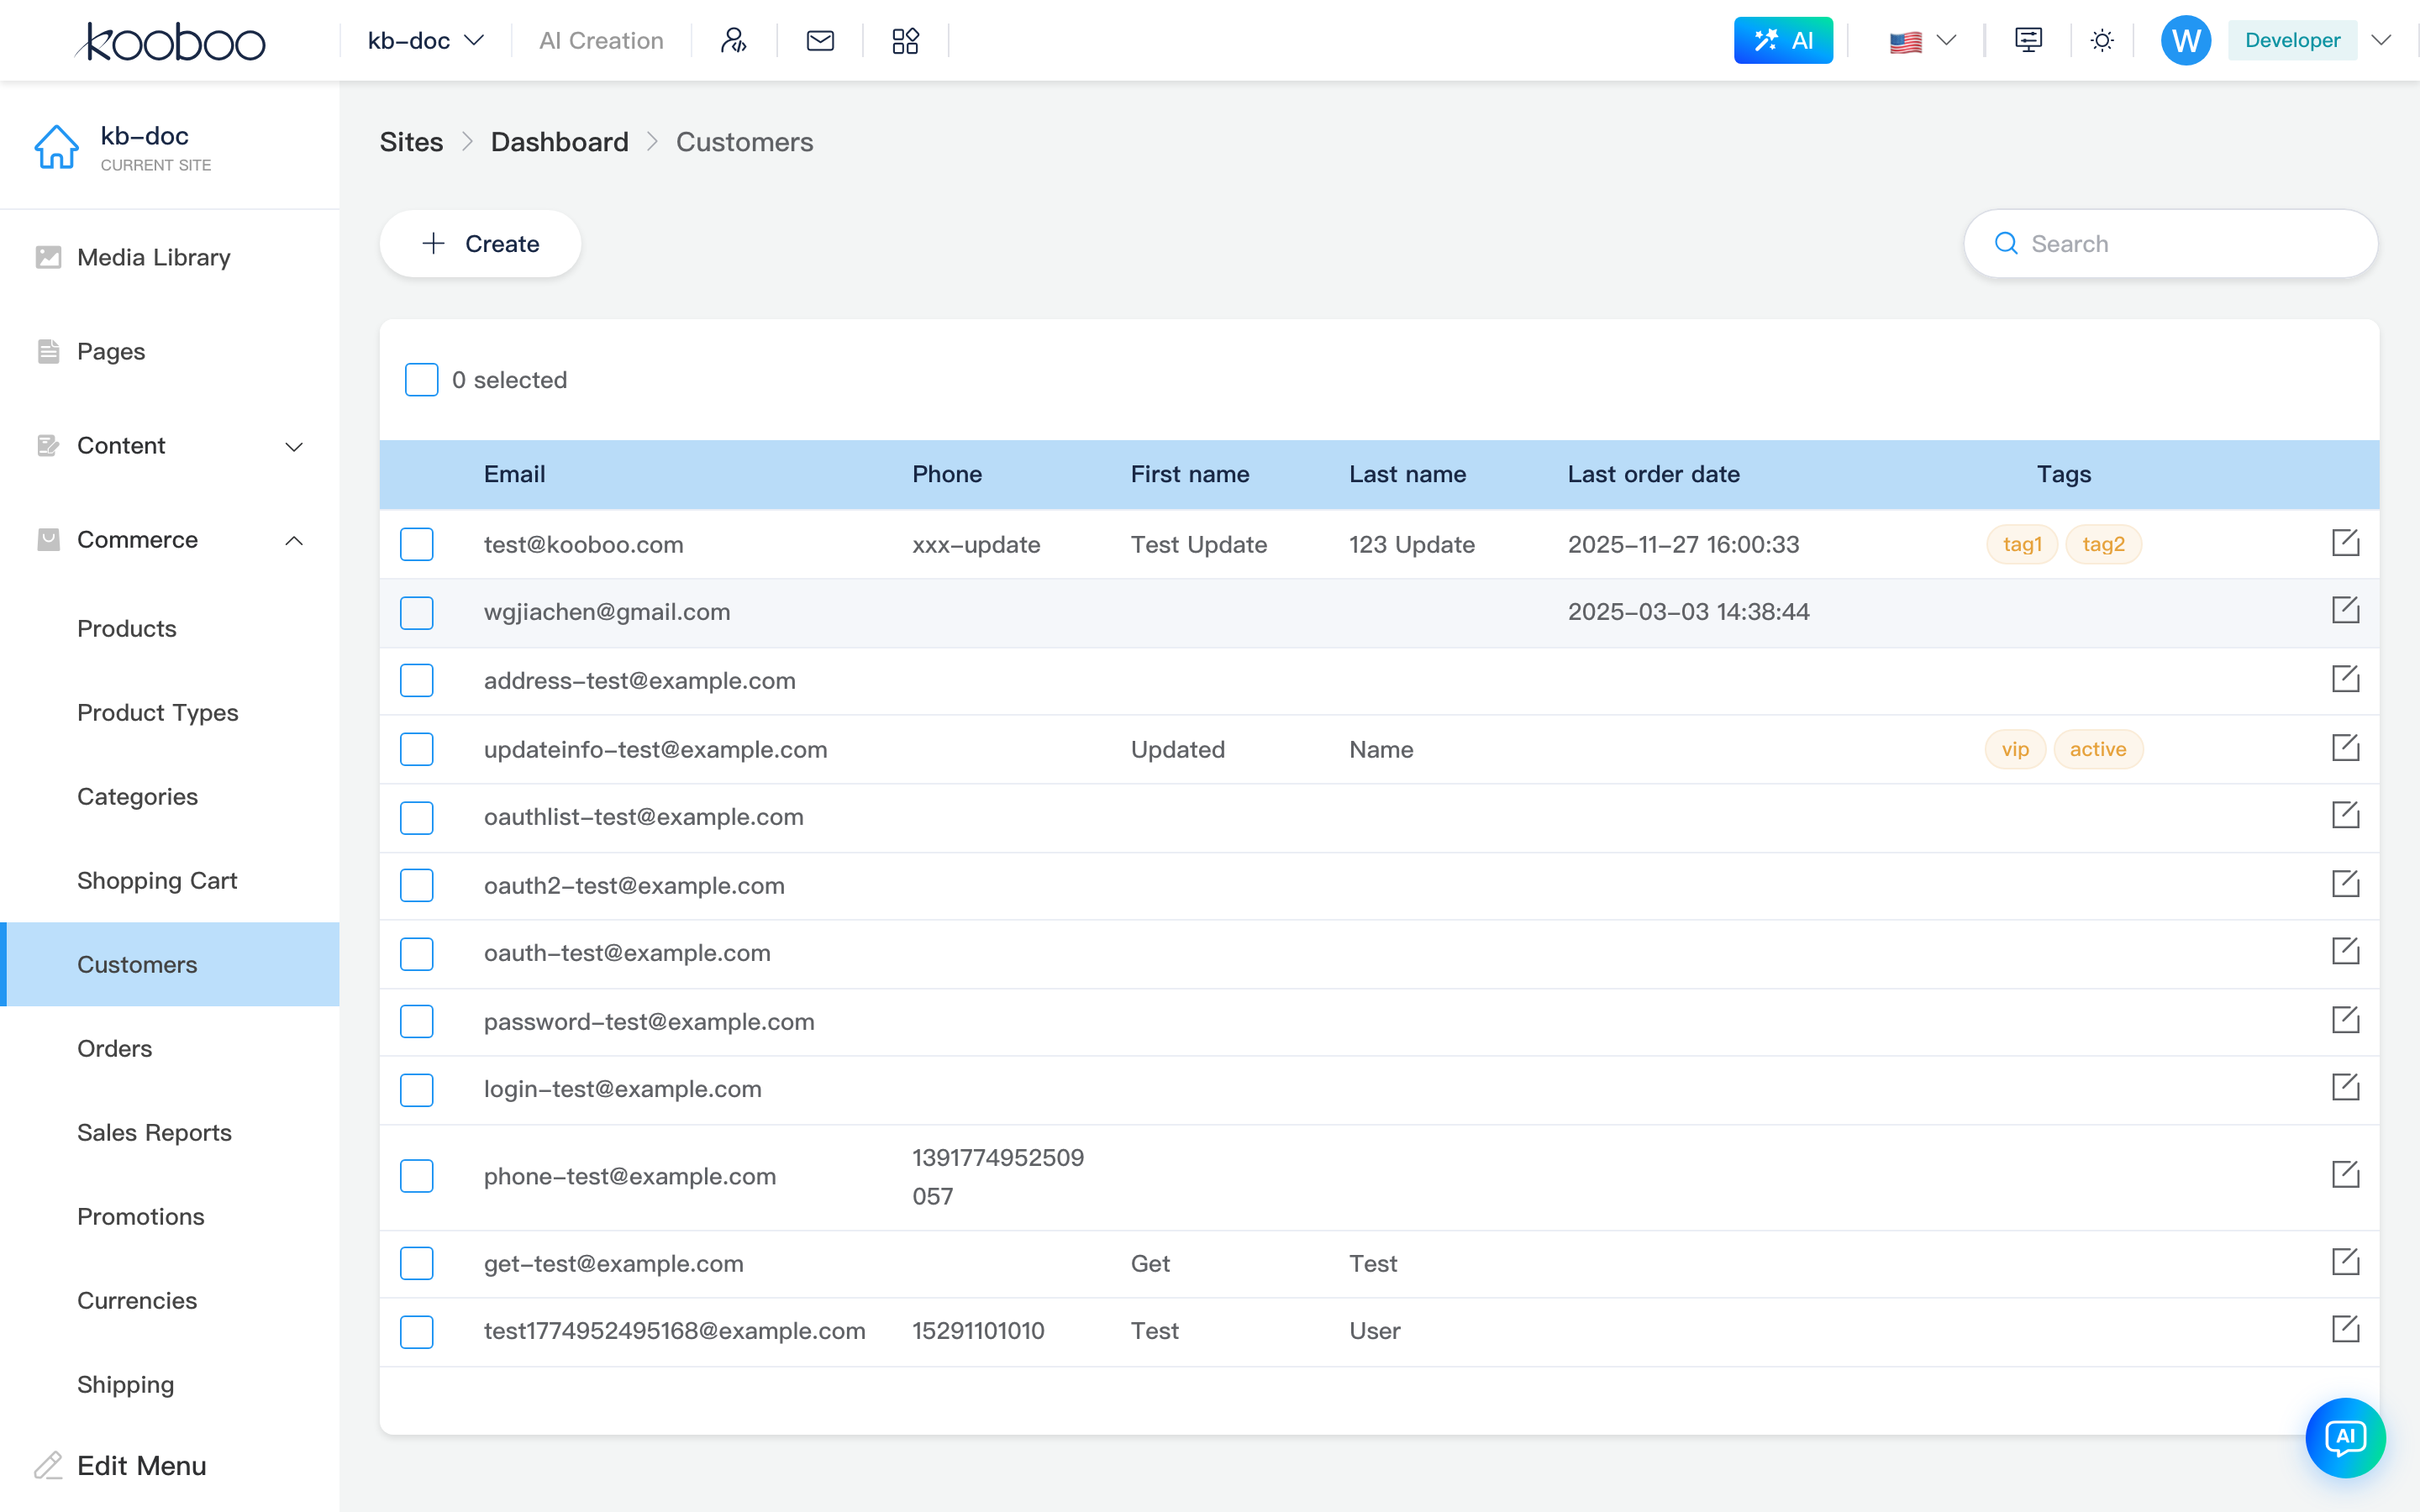Click the Last order date column header
Image resolution: width=2420 pixels, height=1512 pixels.
[1653, 474]
